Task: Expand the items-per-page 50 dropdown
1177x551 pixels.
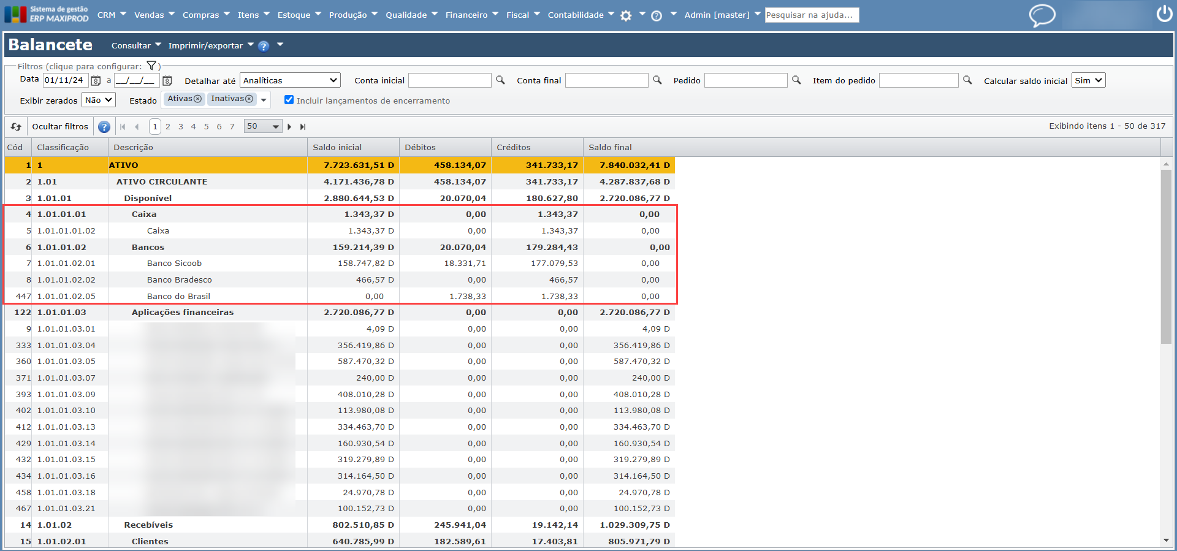Action: point(275,127)
